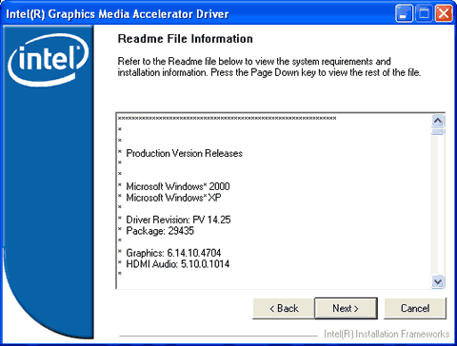
Task: Go back with the Back button
Action: click(x=284, y=308)
